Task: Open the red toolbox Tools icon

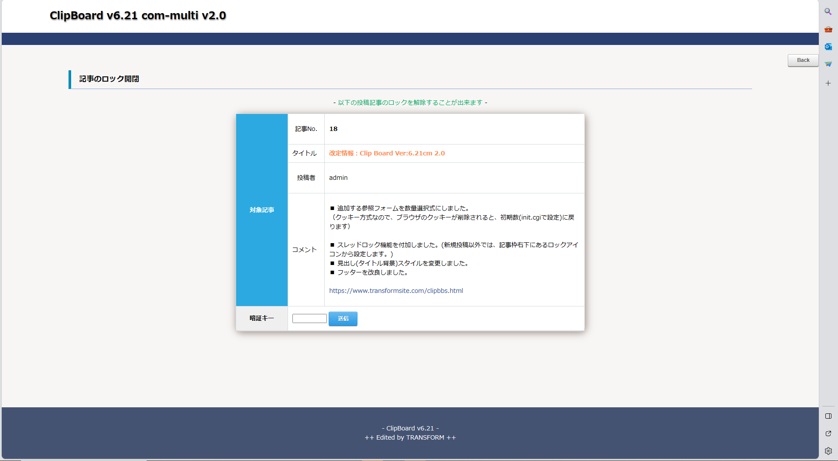Action: [828, 29]
